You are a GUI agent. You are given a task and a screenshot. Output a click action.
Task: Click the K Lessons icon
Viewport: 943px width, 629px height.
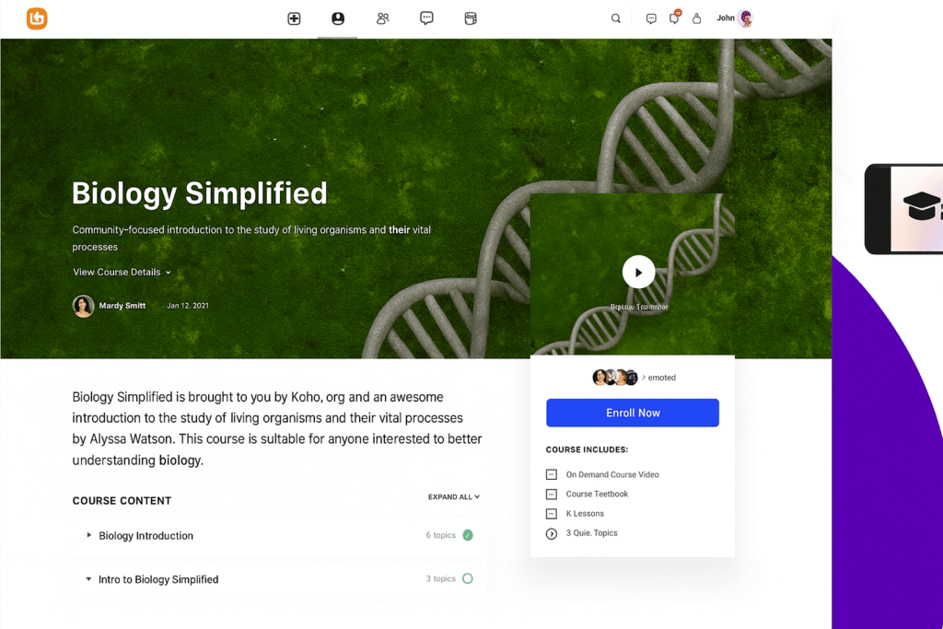pos(552,514)
